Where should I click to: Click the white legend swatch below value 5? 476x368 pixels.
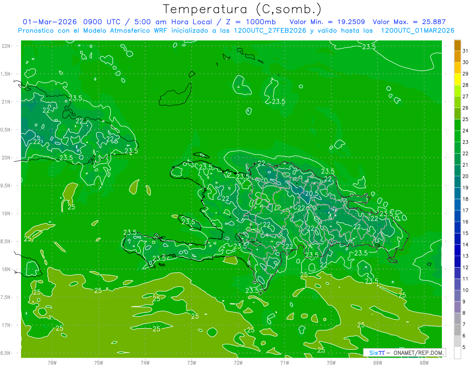[x=457, y=353]
